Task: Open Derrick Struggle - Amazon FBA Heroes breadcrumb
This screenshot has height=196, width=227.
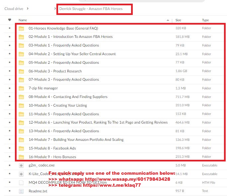Action: pos(91,9)
